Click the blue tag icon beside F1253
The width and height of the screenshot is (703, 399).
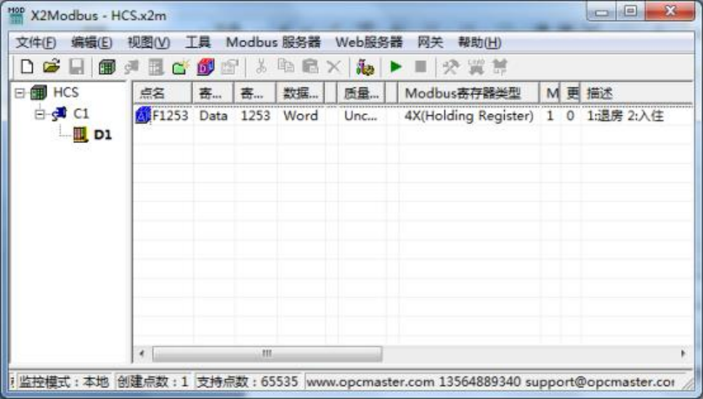pyautogui.click(x=143, y=115)
